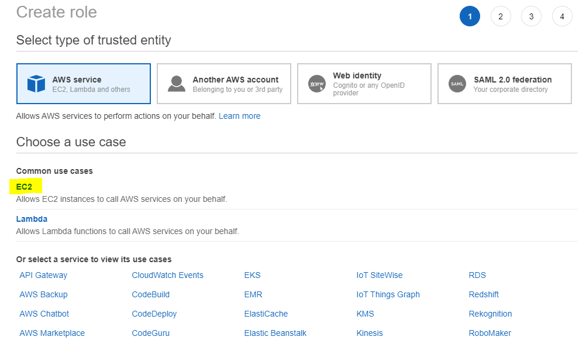Select the AWS service cube icon
The height and width of the screenshot is (340, 586).
(36, 84)
